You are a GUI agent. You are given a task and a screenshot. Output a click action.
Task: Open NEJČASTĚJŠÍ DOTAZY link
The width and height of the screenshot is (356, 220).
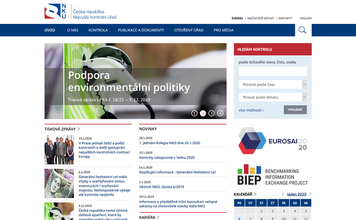(261, 18)
